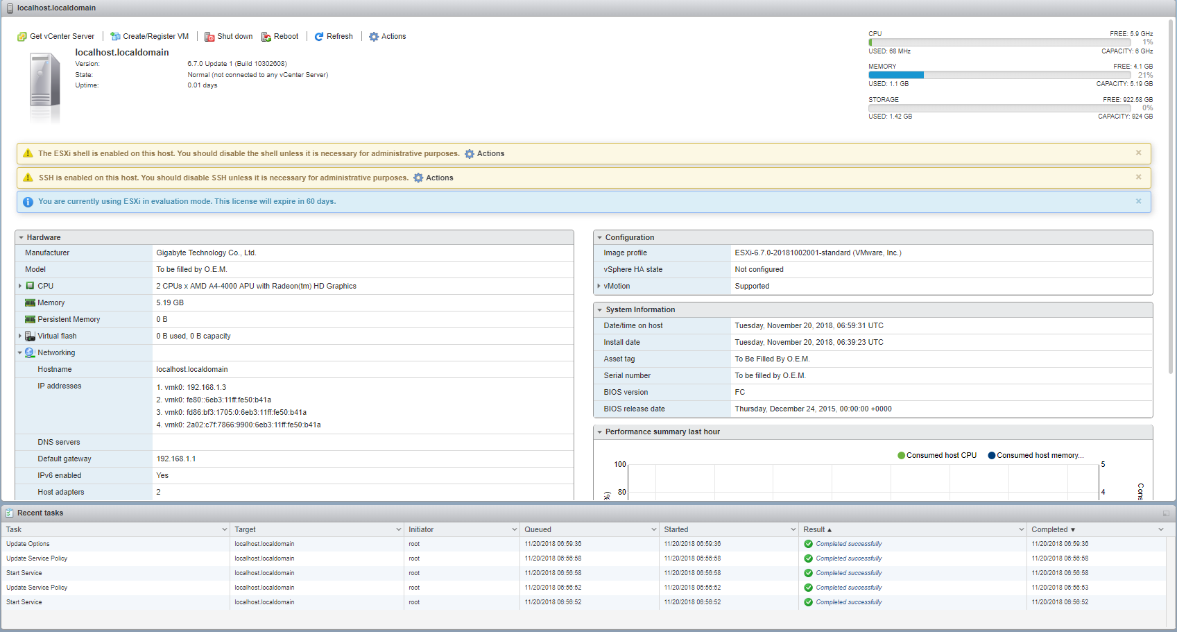Open the host Actions gear icon

(374, 37)
